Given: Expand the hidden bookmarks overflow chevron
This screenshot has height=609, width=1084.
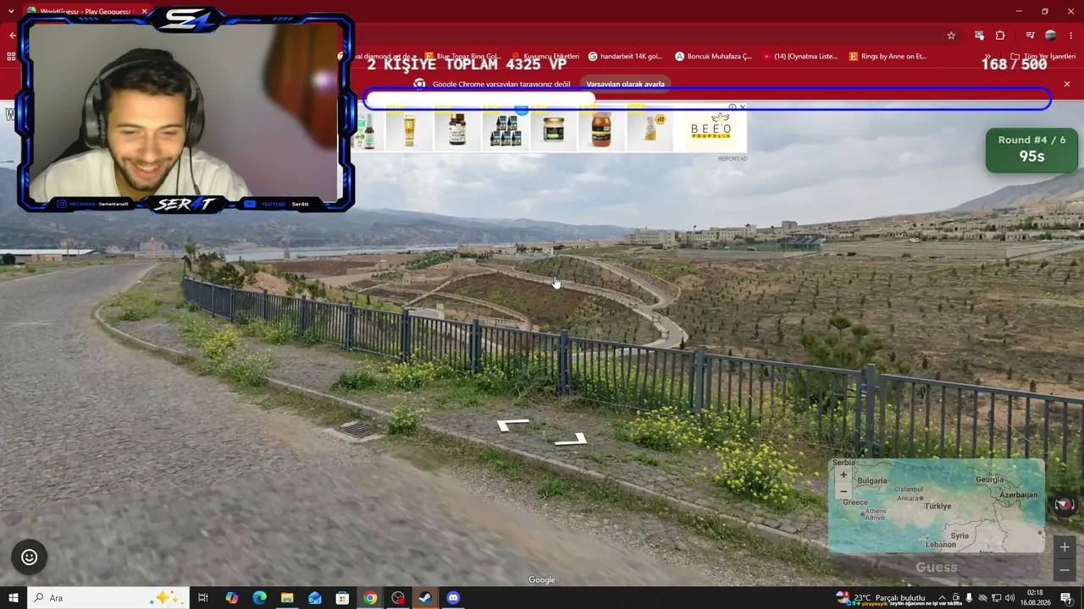Looking at the screenshot, I should [987, 57].
